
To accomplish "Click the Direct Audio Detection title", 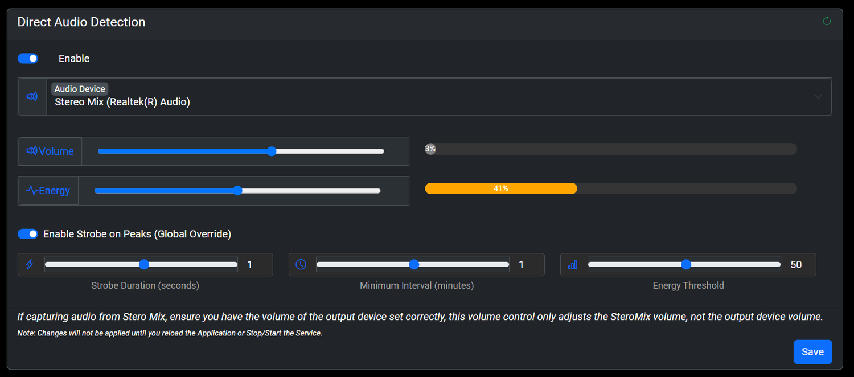I will pos(81,22).
